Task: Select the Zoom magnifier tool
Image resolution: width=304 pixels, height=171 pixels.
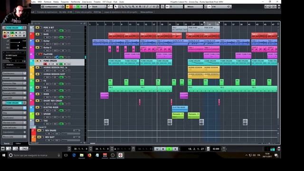Action: click(133, 7)
